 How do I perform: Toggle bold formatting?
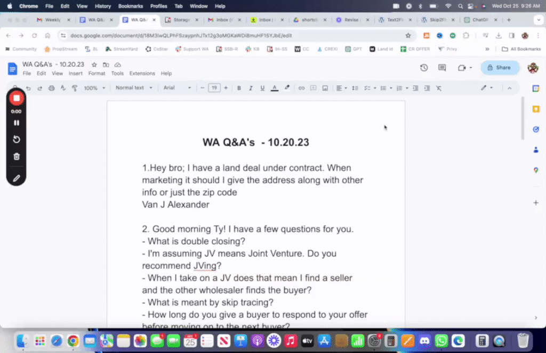239,88
